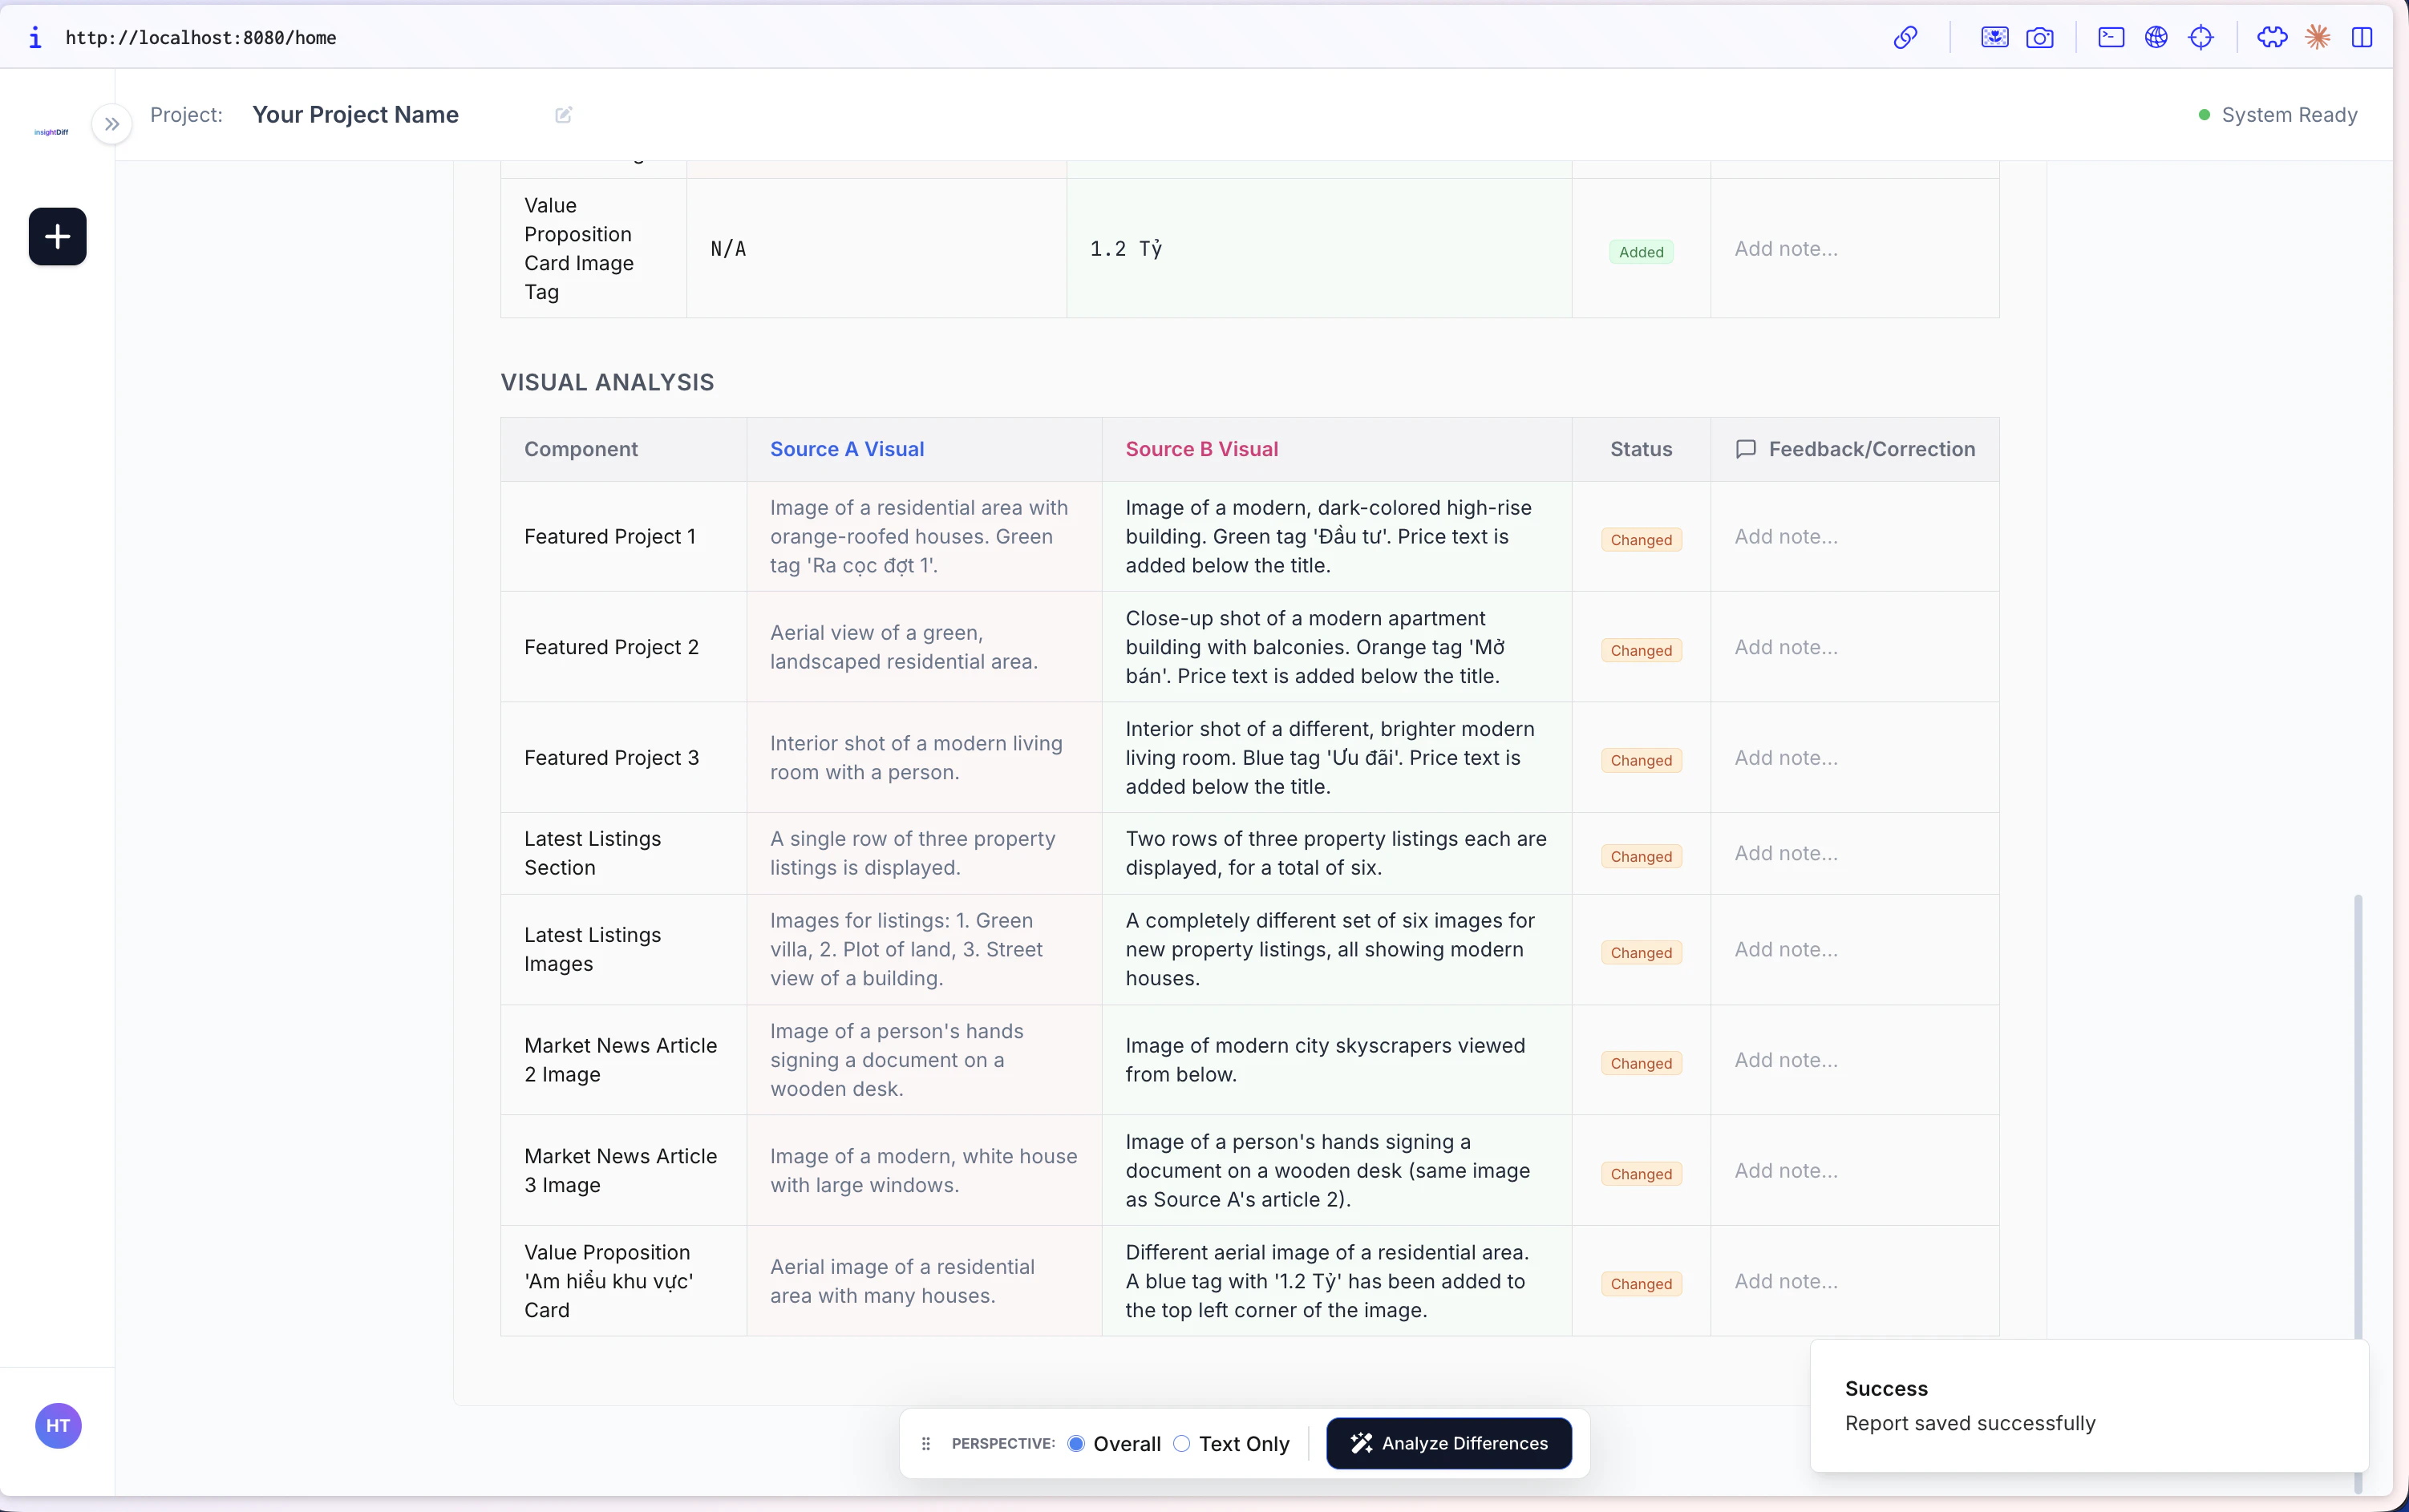Click the copy link chain icon
The width and height of the screenshot is (2409, 1512).
tap(1905, 38)
